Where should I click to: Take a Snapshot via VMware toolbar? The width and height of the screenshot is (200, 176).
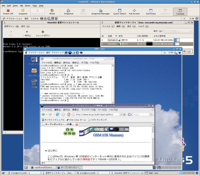point(69,12)
